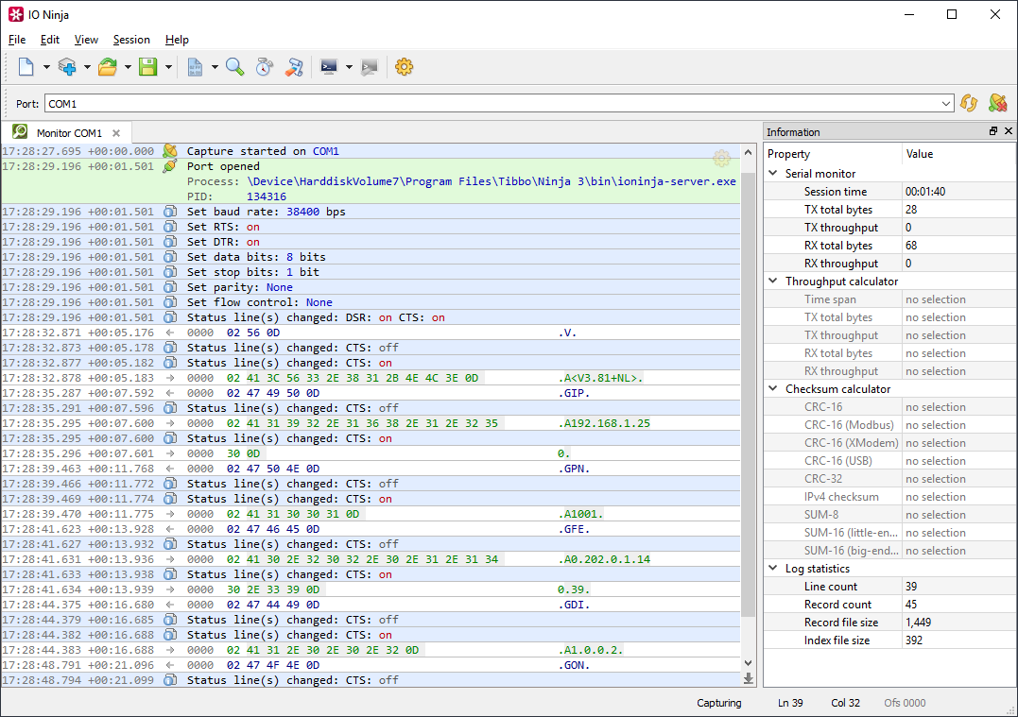Click the terminal monitor icon
The width and height of the screenshot is (1018, 717).
pyautogui.click(x=329, y=67)
